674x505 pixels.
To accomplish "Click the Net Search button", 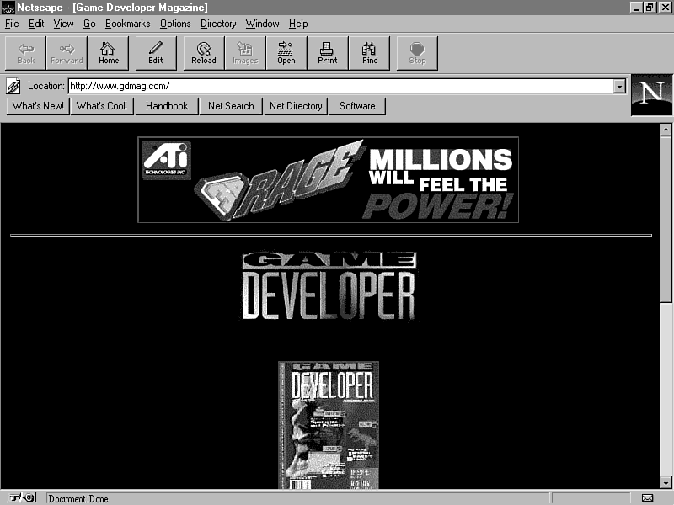I will pyautogui.click(x=231, y=106).
